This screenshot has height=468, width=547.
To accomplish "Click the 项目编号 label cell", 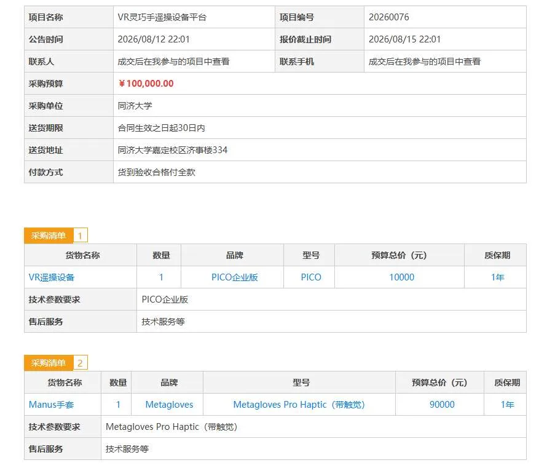I will [x=320, y=17].
